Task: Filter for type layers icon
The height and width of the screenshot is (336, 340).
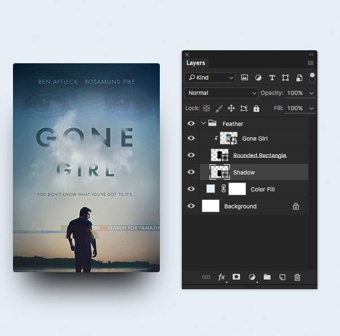Action: tap(272, 77)
